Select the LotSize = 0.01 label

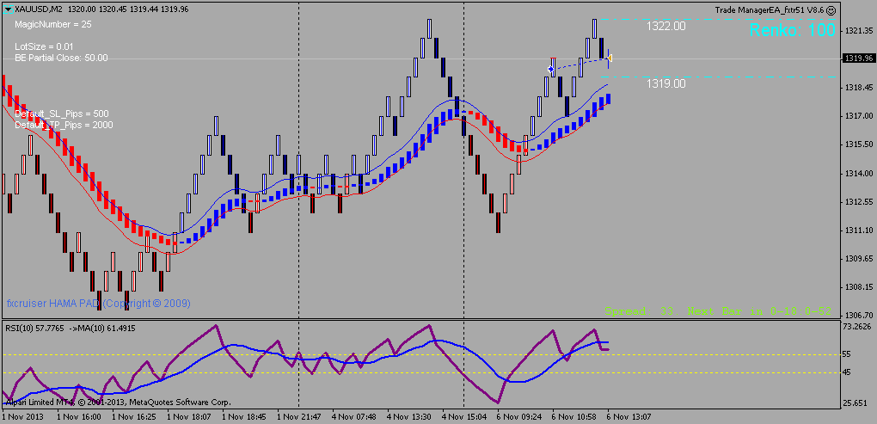tap(44, 47)
